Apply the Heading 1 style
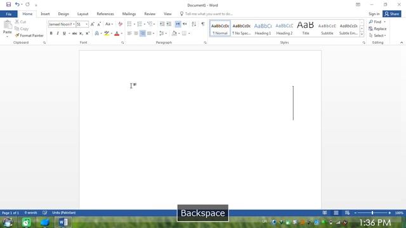The image size is (406, 228). [x=263, y=28]
